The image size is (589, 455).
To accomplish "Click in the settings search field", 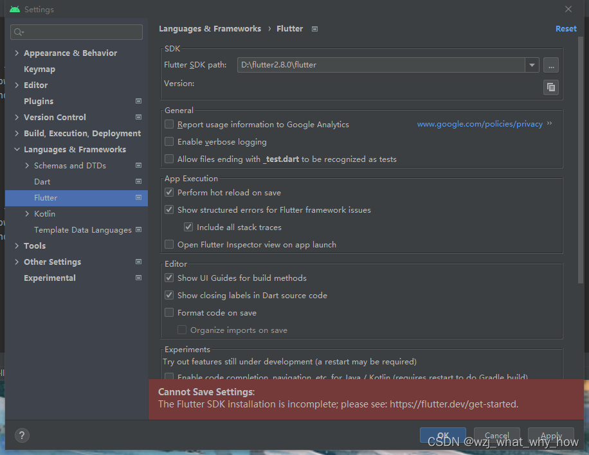I will point(77,32).
